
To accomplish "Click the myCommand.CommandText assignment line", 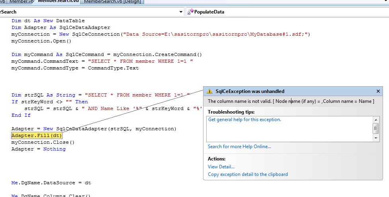I will [x=102, y=61].
